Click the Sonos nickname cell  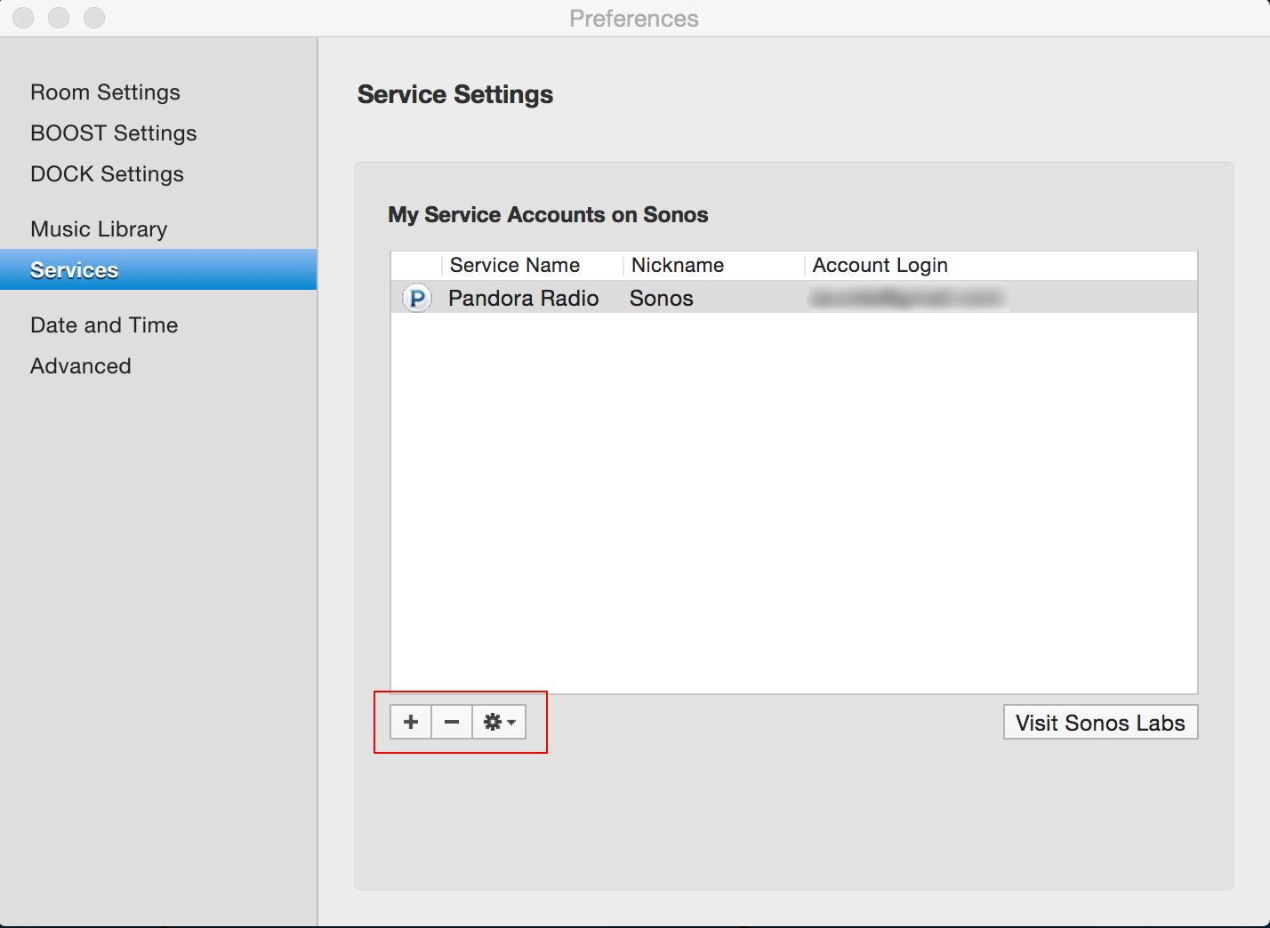tap(662, 298)
